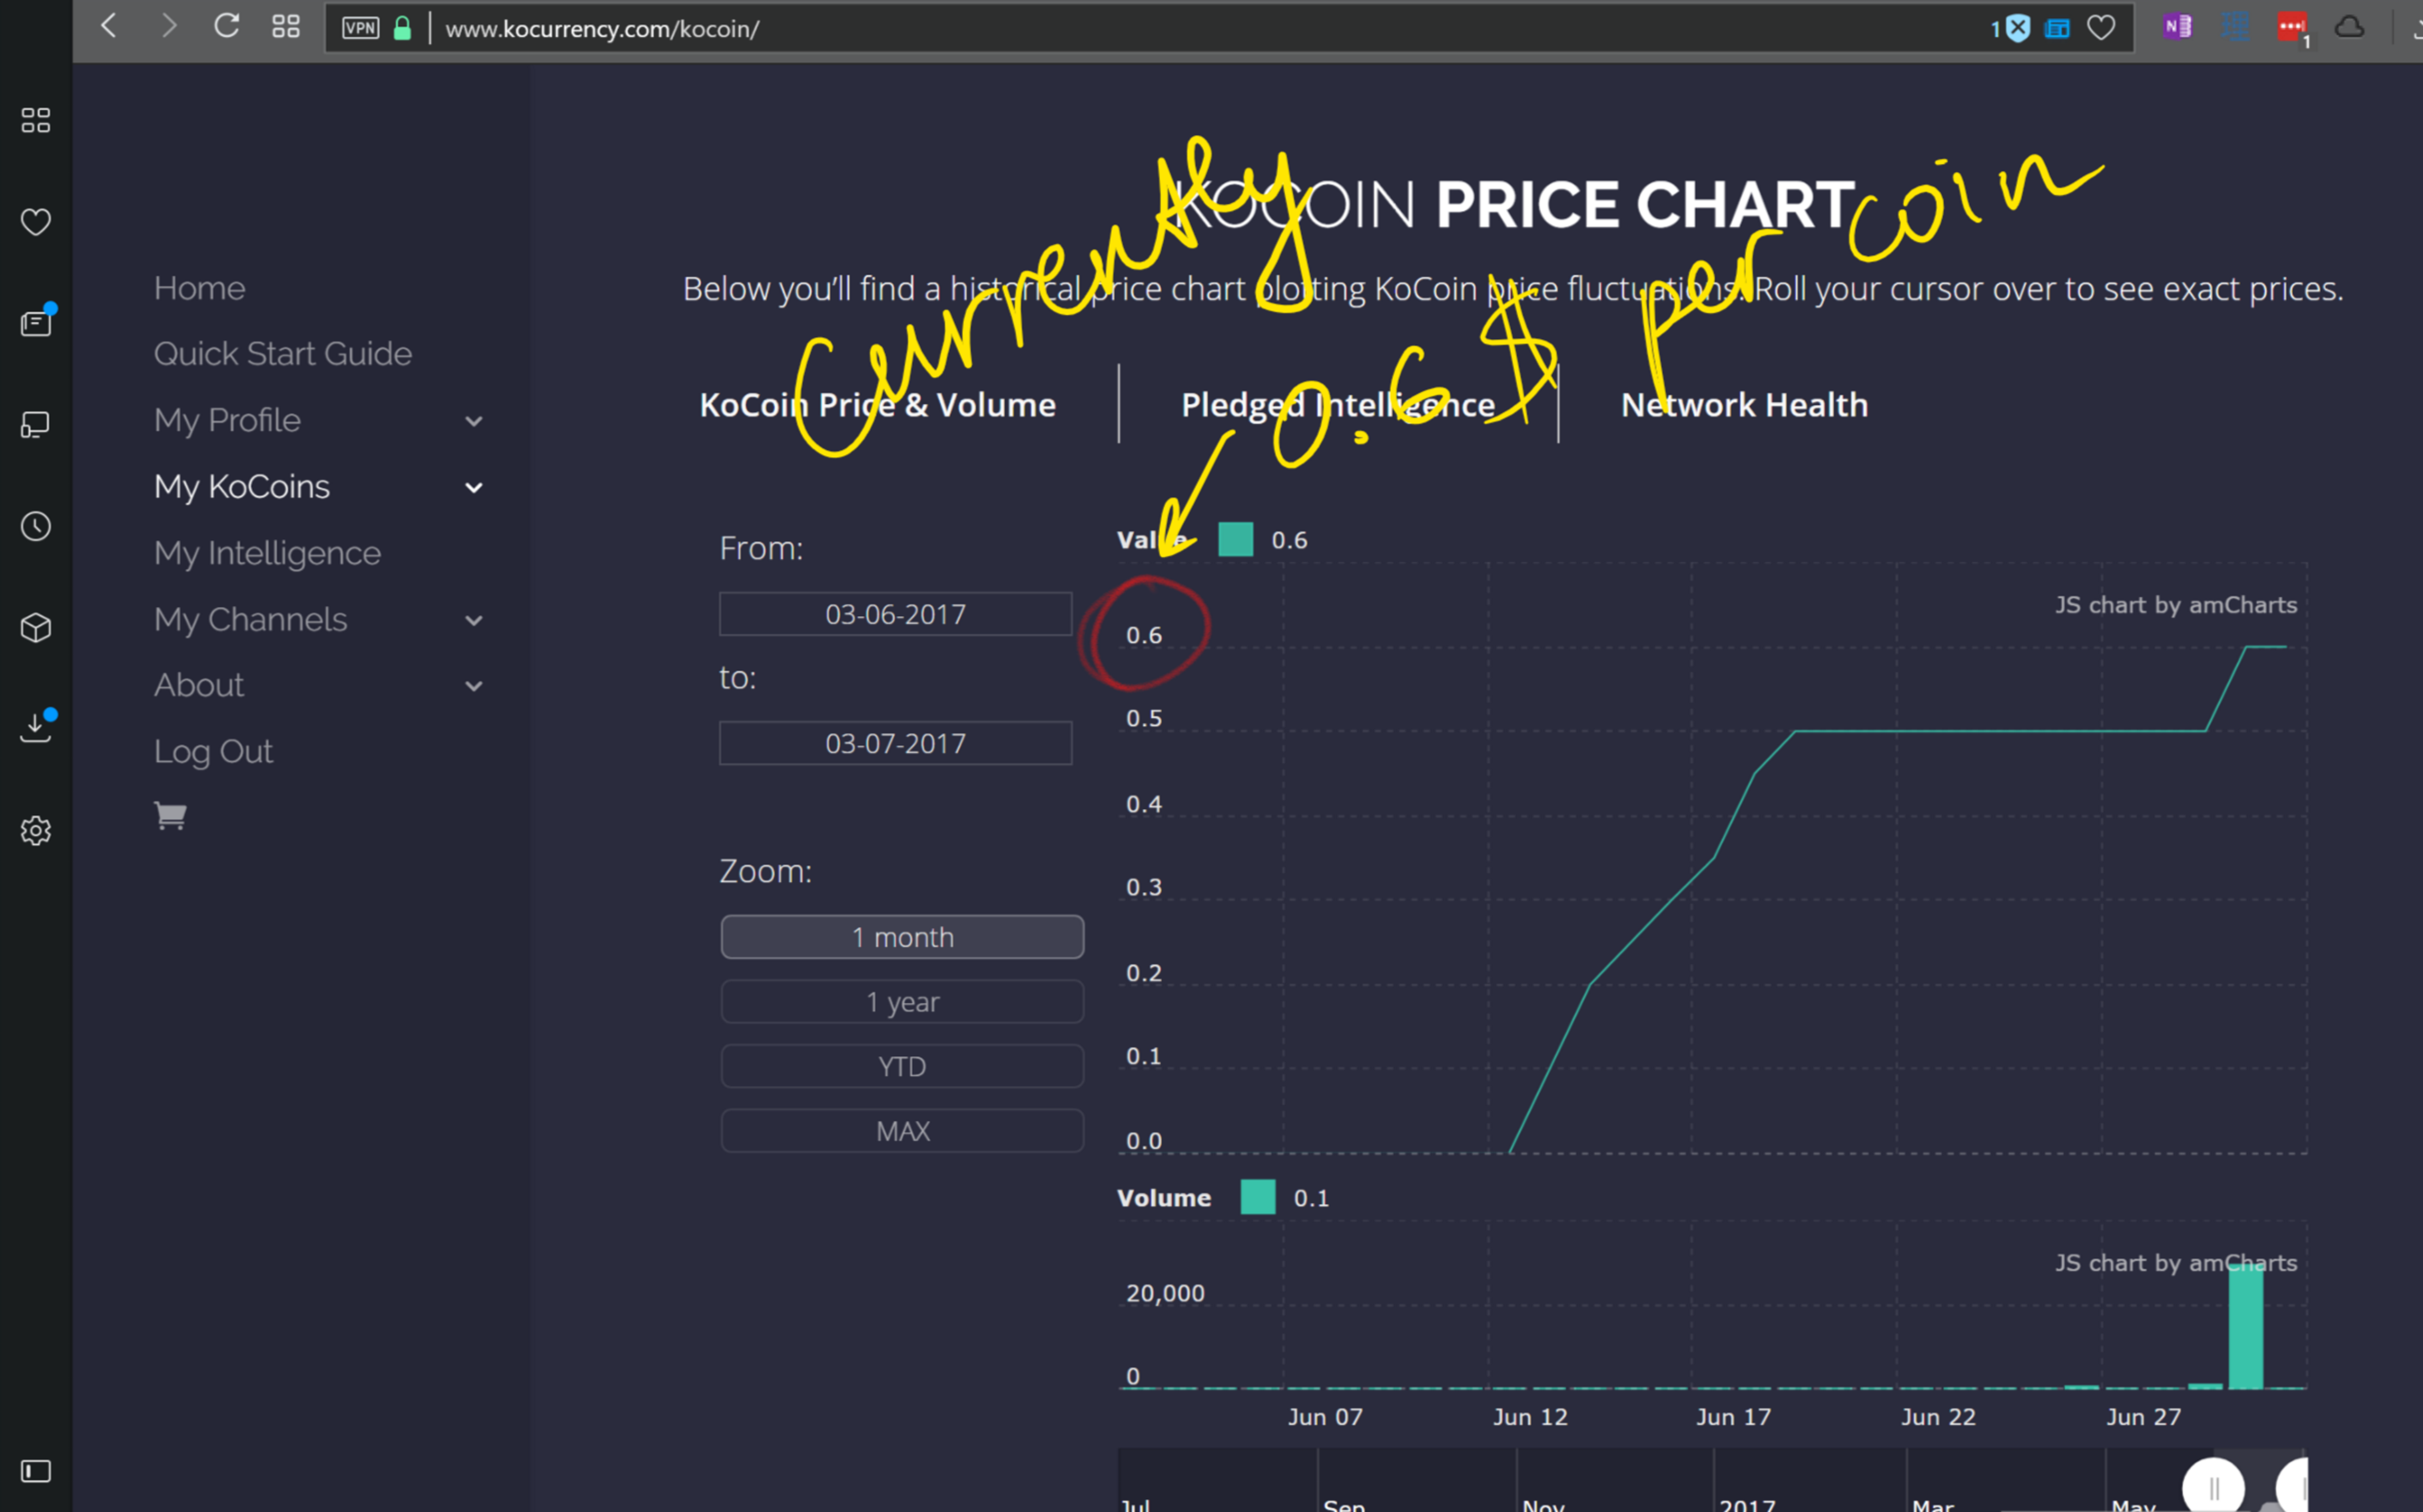Viewport: 2423px width, 1512px height.
Task: Click the cloud extension icon
Action: coord(2349,27)
